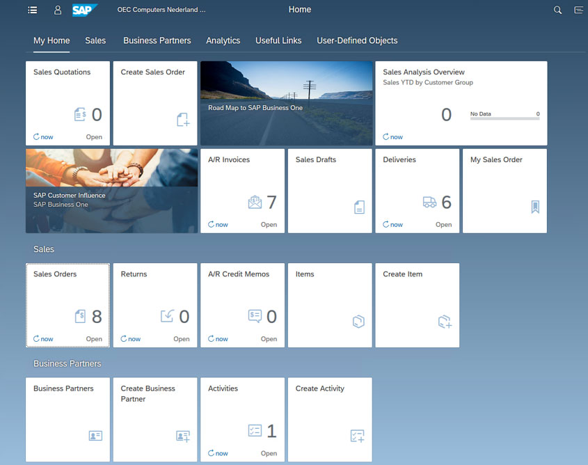
Task: Click the Business Partners contact card icon
Action: pyautogui.click(x=95, y=436)
